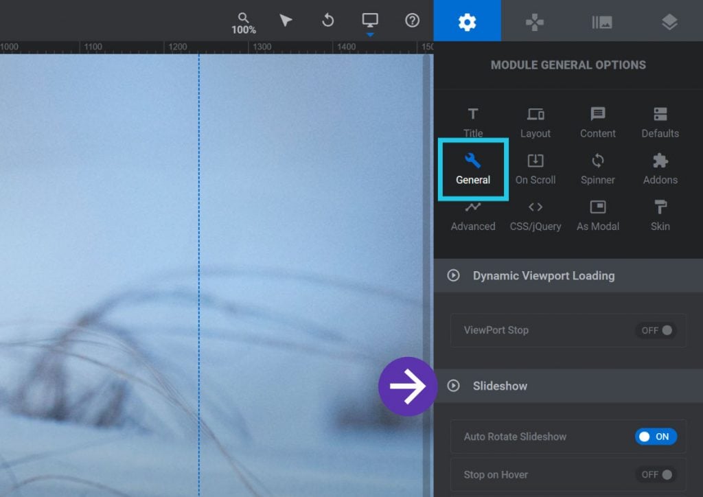The image size is (703, 497).
Task: Turn on Stop on Hover
Action: (656, 474)
